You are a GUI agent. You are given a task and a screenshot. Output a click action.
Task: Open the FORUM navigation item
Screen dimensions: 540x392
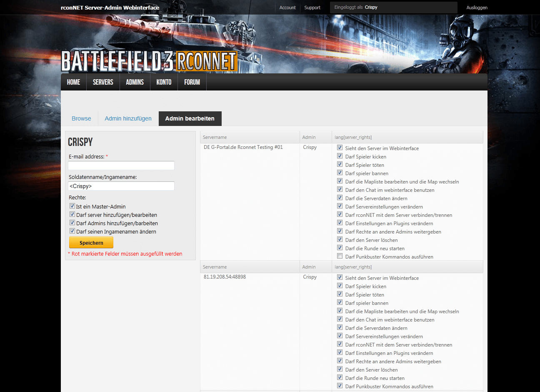click(x=192, y=82)
